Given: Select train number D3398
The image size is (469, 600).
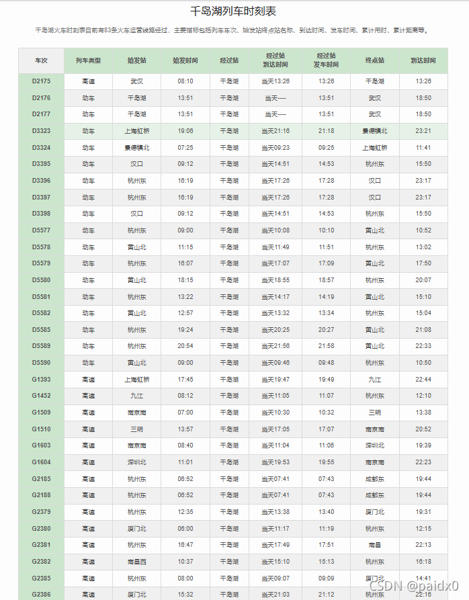Looking at the screenshot, I should pyautogui.click(x=41, y=214).
